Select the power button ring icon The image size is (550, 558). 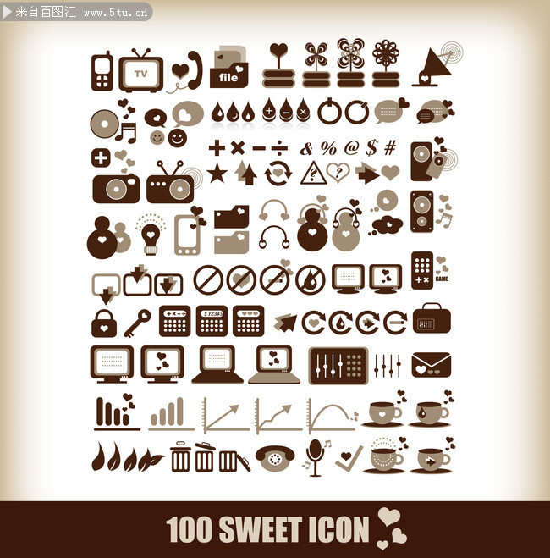pos(329,112)
